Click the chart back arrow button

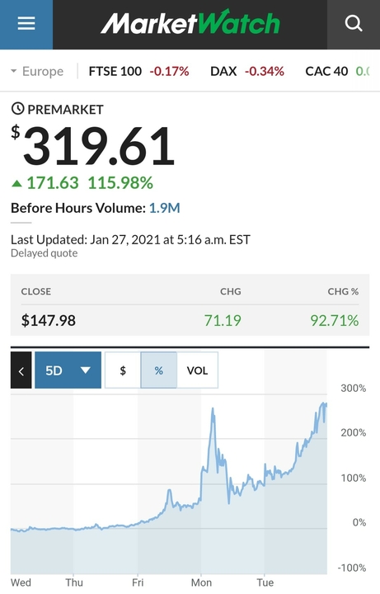coord(21,370)
